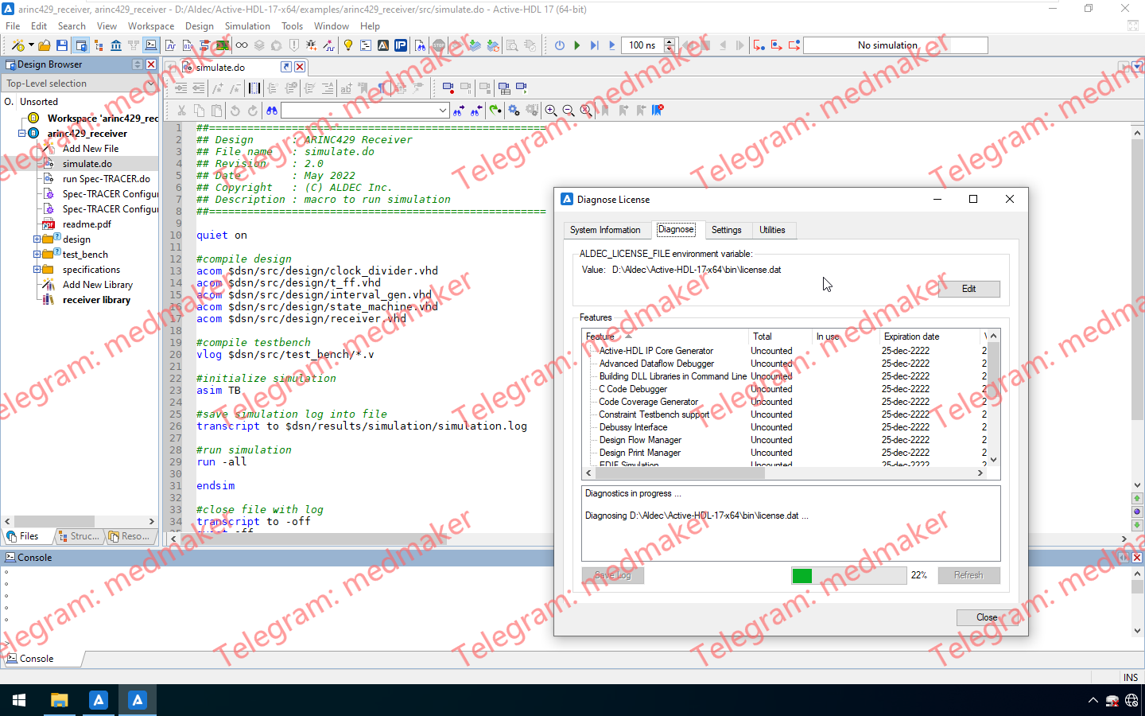The image size is (1145, 716).
Task: Click the Trace Out red arrow icon
Action: (x=794, y=45)
